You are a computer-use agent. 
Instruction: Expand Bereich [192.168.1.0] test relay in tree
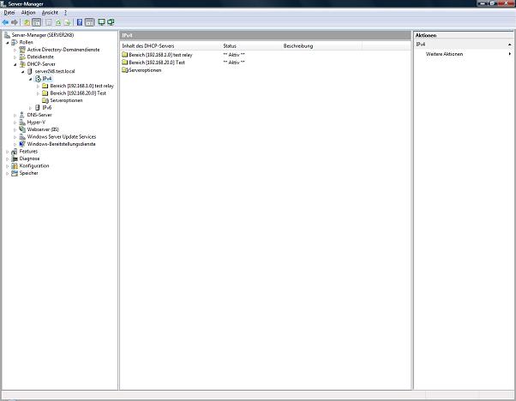[x=38, y=86]
